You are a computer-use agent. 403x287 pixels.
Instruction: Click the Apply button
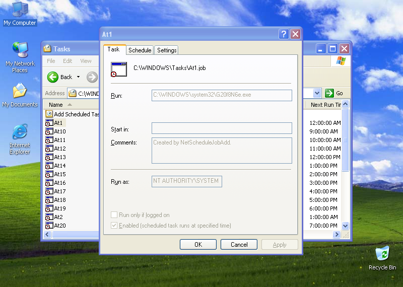click(x=280, y=244)
